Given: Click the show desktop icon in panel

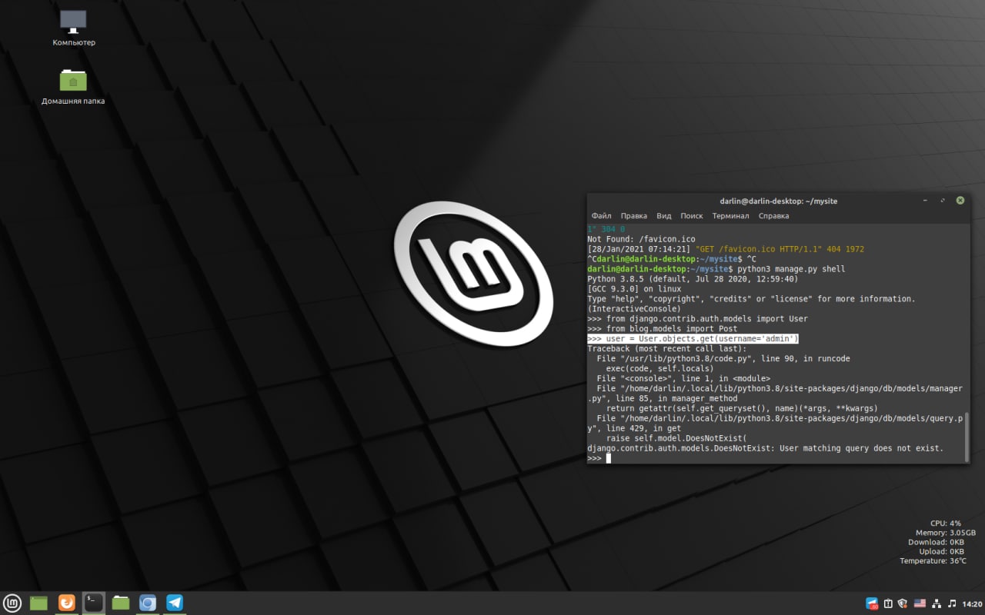Looking at the screenshot, I should (x=38, y=603).
